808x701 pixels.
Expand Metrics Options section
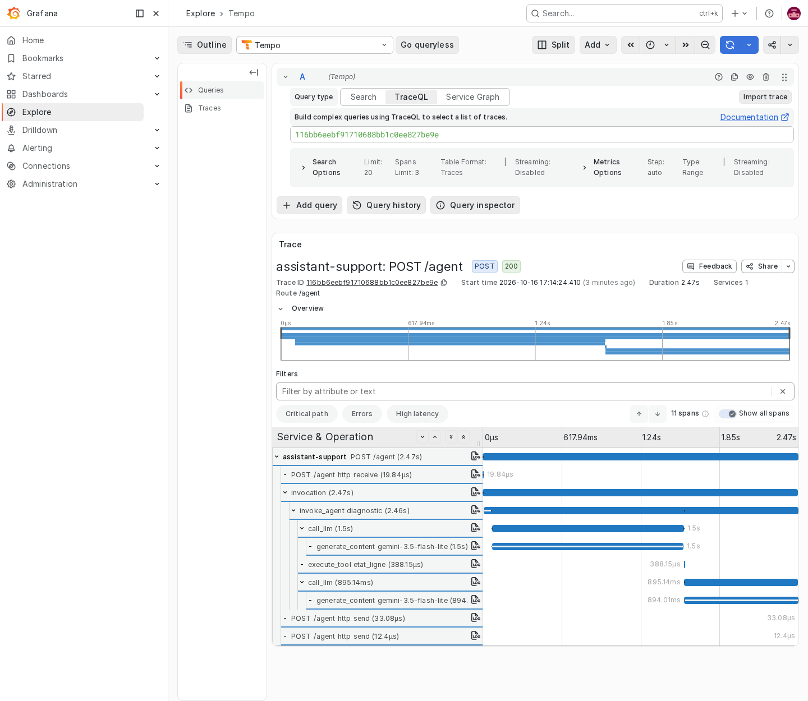click(x=585, y=168)
